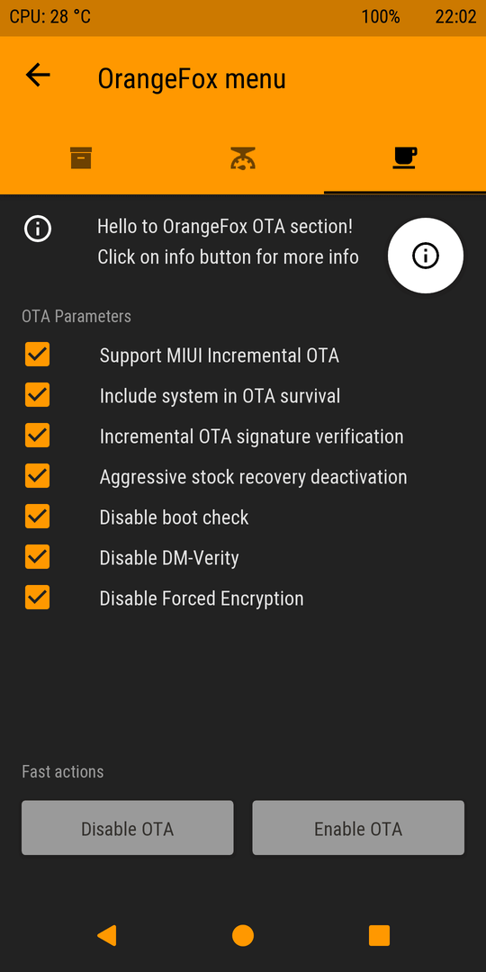Screen dimensions: 486x972
Task: Select the coffee cup OTA tab
Action: 405,157
